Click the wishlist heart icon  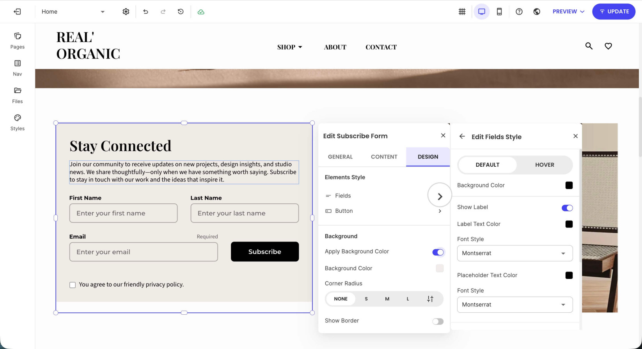coord(608,46)
